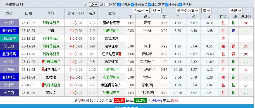This screenshot has width=255, height=108.
Task: Click date 25-12-13
Action: (28, 39)
